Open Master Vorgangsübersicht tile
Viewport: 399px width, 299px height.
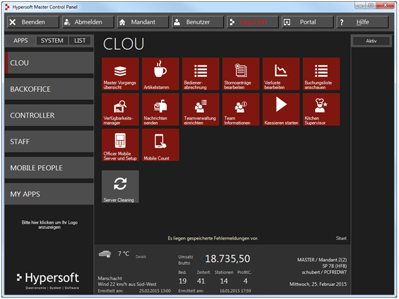pos(120,74)
